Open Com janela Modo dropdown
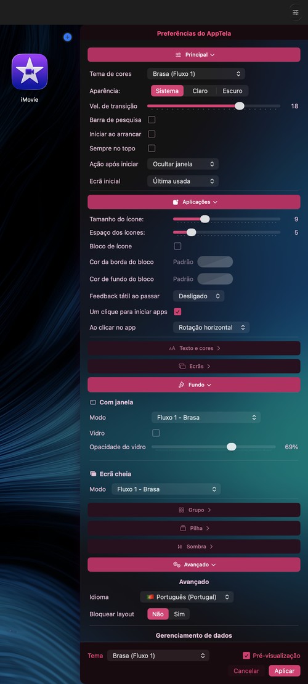The image size is (308, 684). click(x=206, y=417)
